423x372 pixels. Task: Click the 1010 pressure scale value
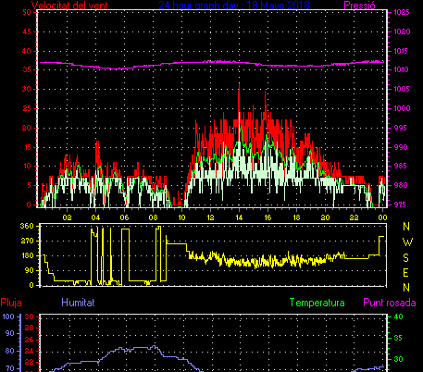pos(402,69)
